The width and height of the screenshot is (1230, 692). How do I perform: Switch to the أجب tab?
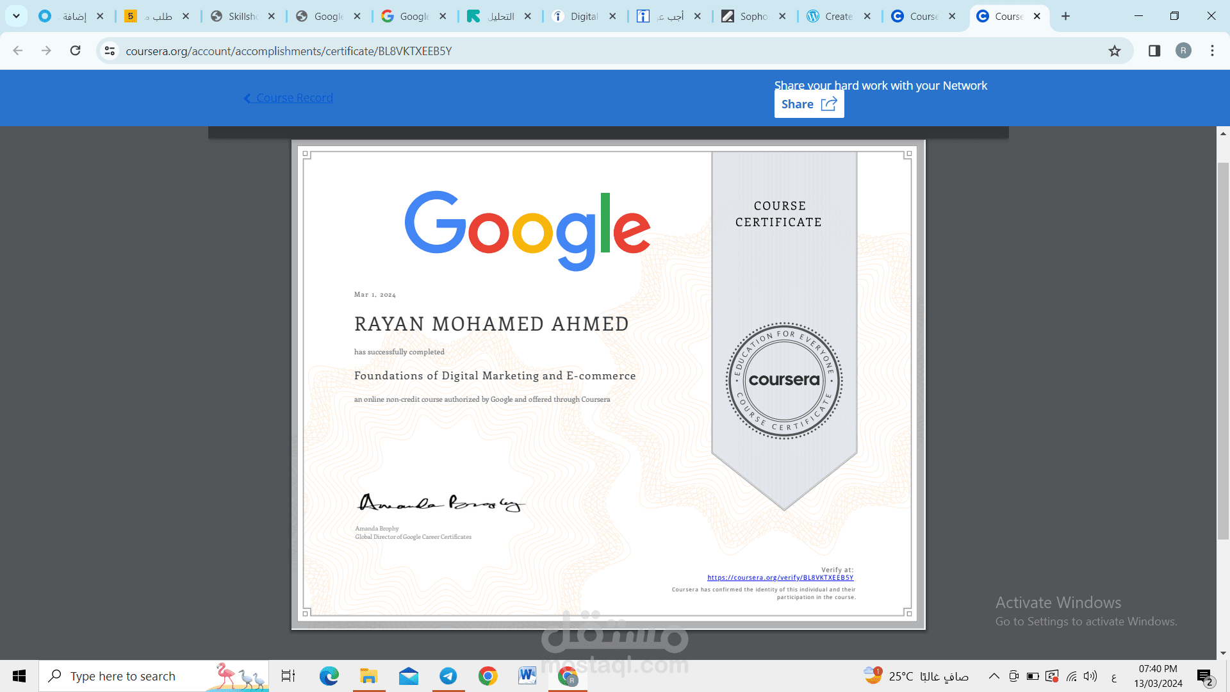[x=670, y=16]
